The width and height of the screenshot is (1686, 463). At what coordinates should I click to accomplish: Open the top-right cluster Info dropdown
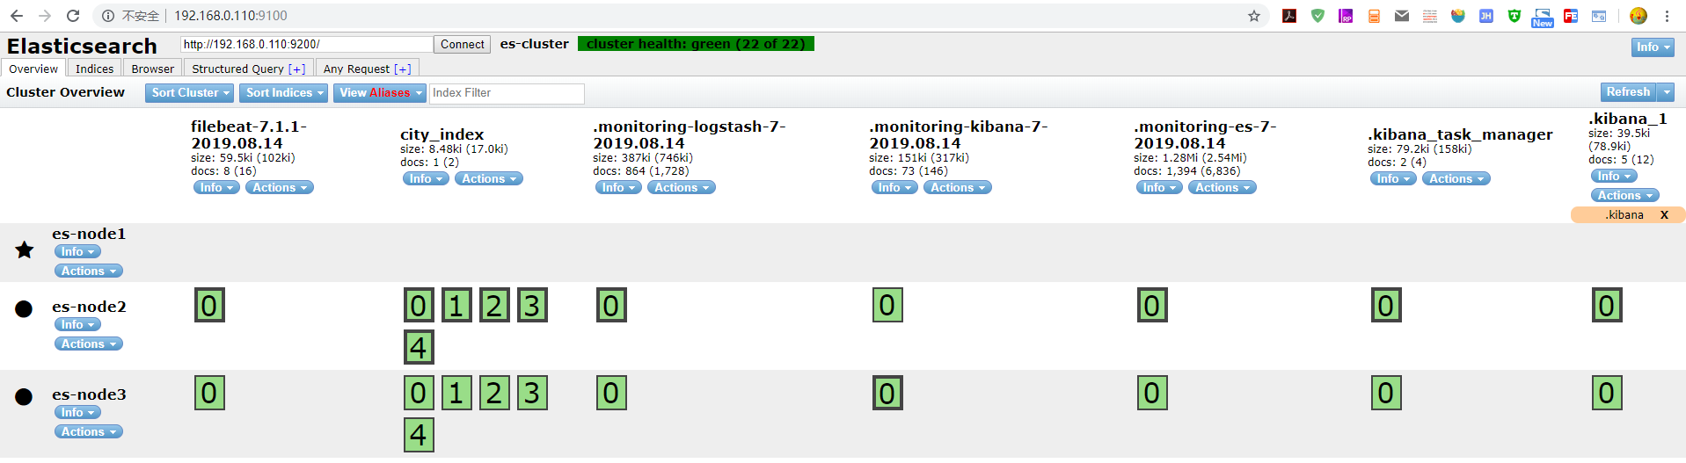click(1653, 47)
